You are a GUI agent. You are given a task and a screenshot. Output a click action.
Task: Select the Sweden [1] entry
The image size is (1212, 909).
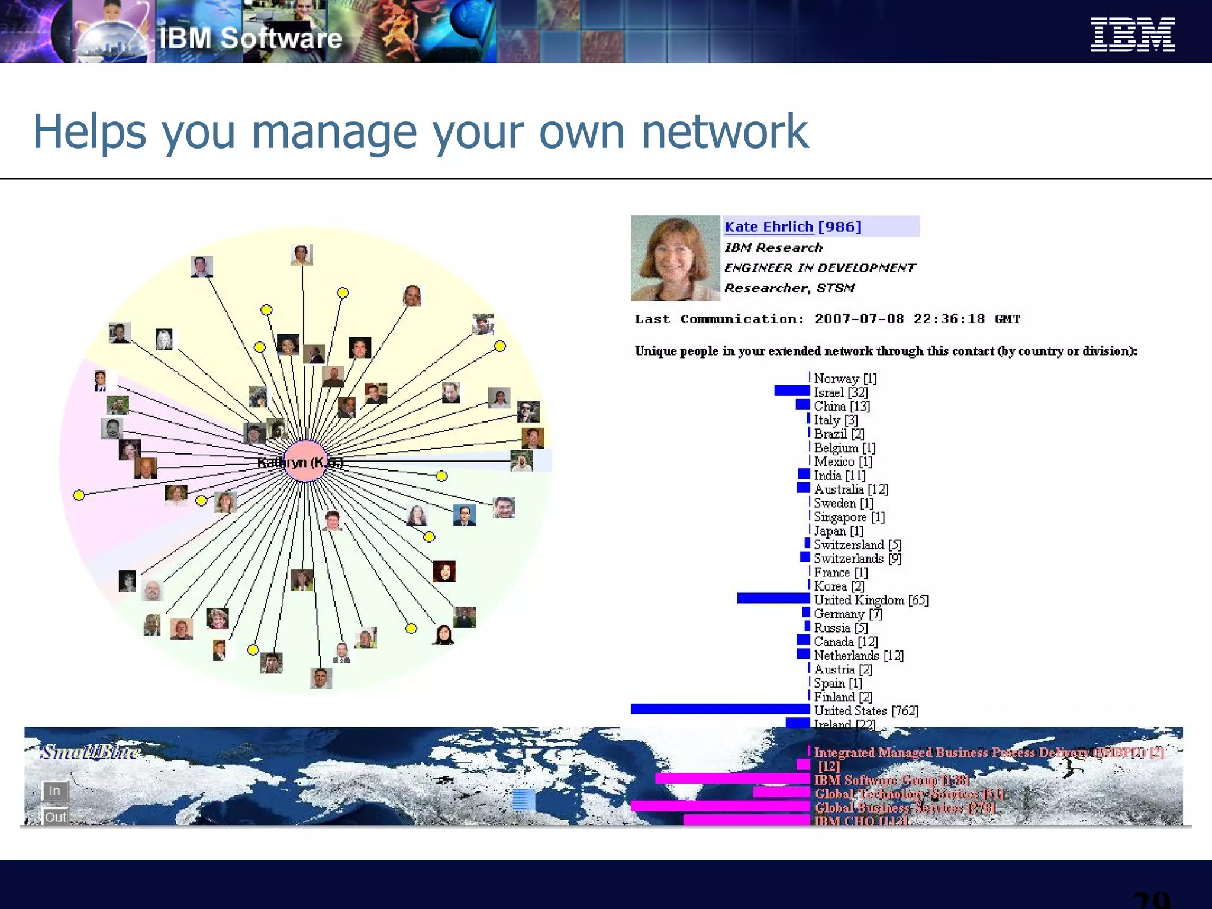tap(843, 503)
